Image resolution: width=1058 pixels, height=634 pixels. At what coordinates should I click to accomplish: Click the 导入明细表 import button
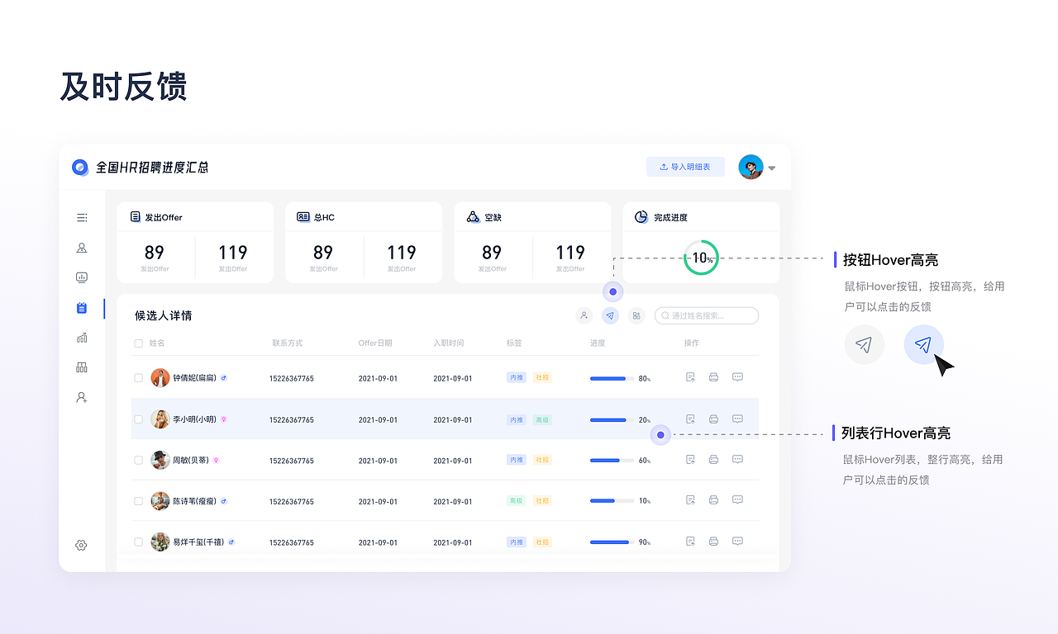(x=685, y=167)
